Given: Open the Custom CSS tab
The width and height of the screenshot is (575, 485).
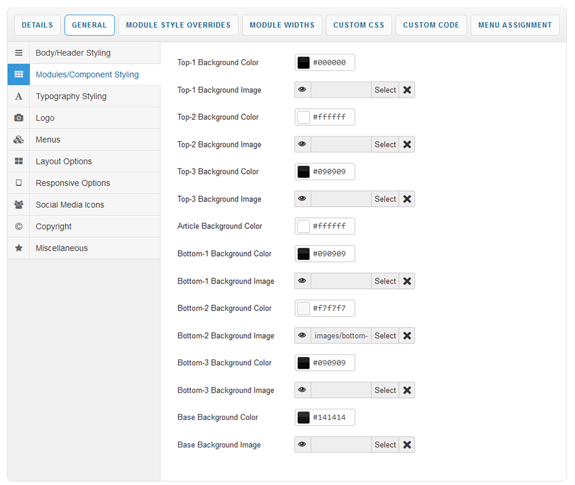Looking at the screenshot, I should coord(358,25).
